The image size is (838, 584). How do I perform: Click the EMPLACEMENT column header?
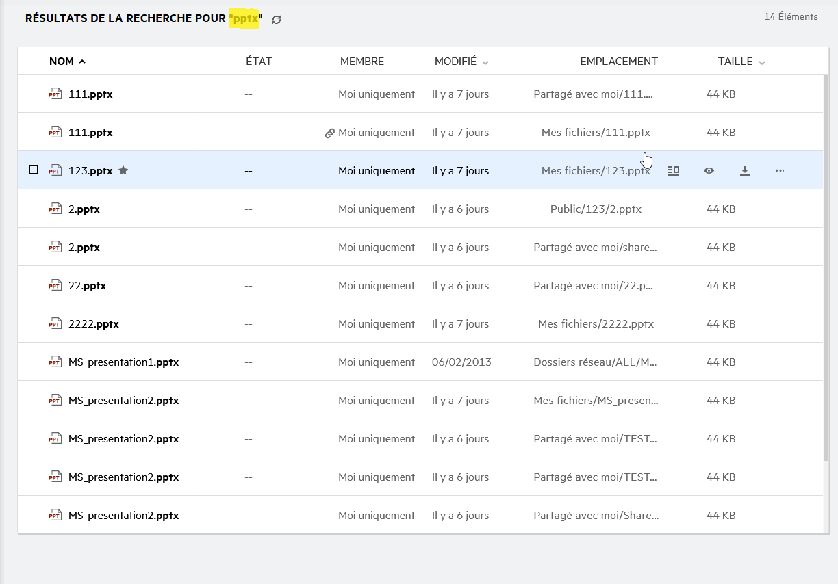pyautogui.click(x=618, y=62)
